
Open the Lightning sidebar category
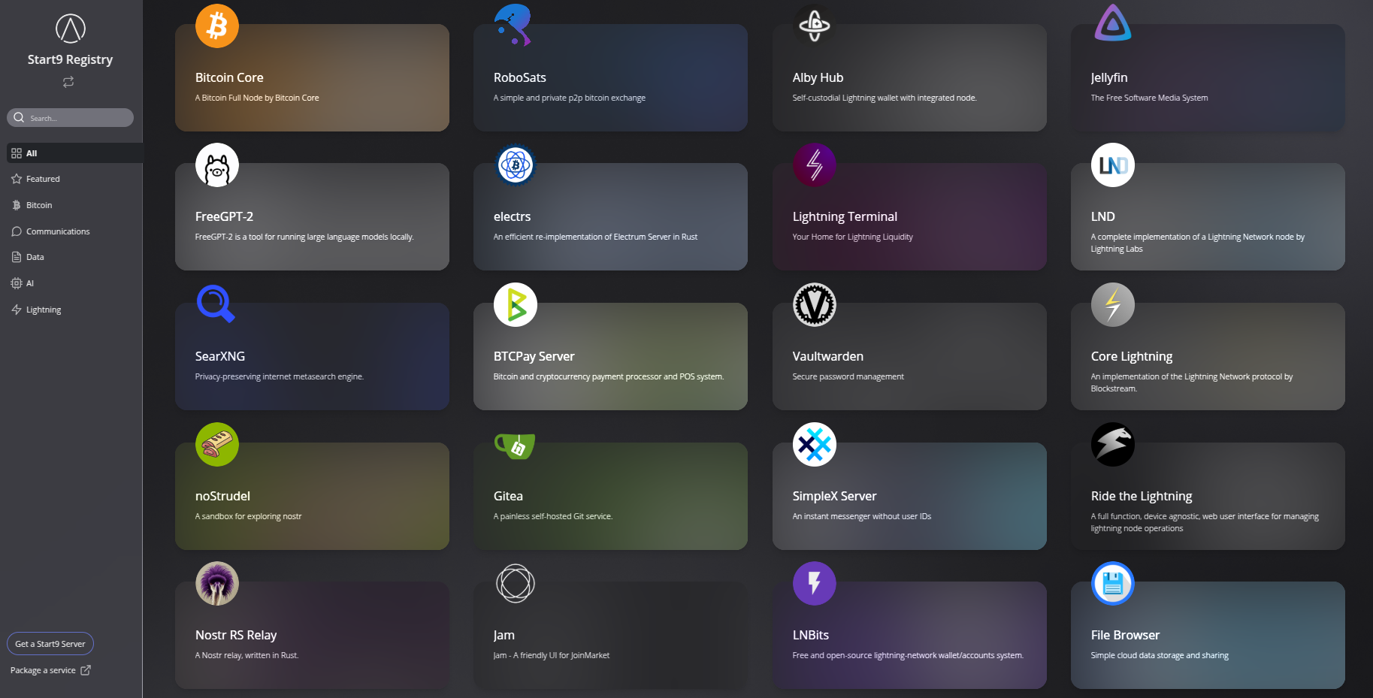click(x=43, y=309)
